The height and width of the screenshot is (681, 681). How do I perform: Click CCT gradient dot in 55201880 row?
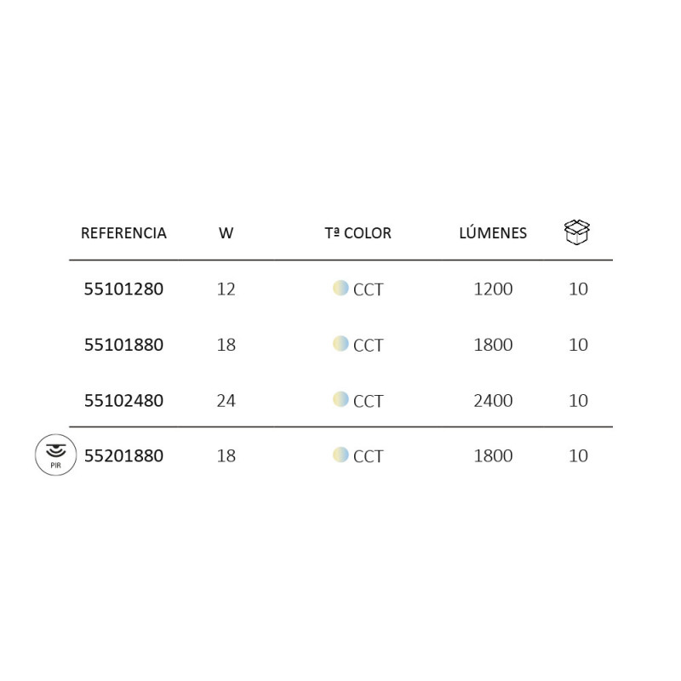coord(341,455)
